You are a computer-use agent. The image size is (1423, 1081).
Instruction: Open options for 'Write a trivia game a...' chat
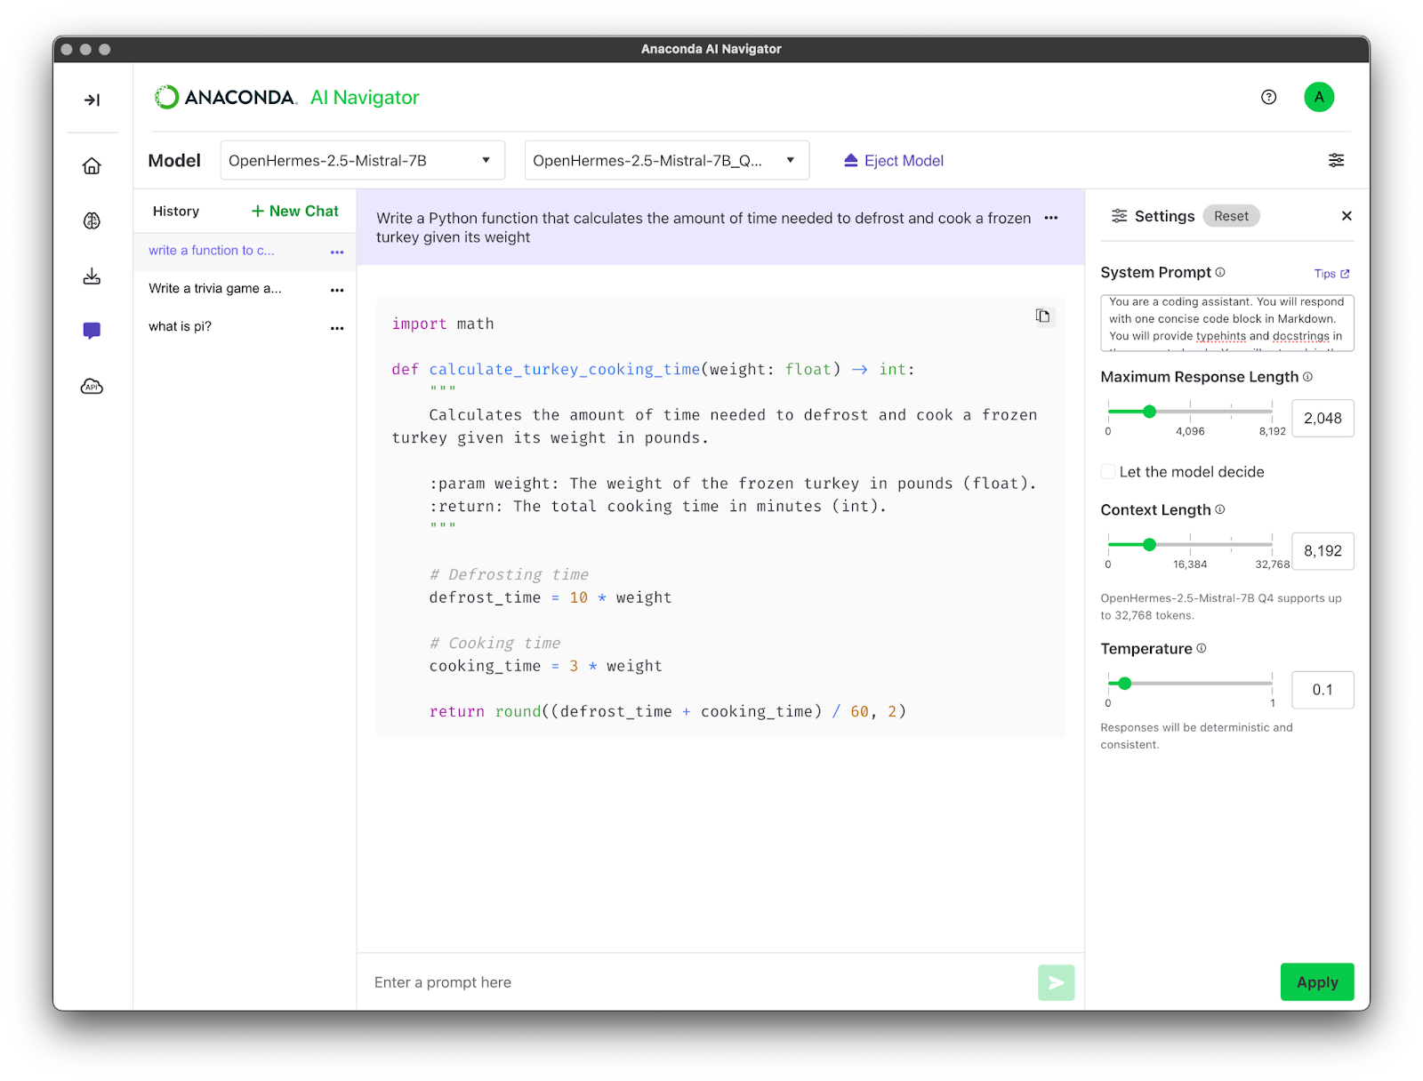pyautogui.click(x=337, y=290)
